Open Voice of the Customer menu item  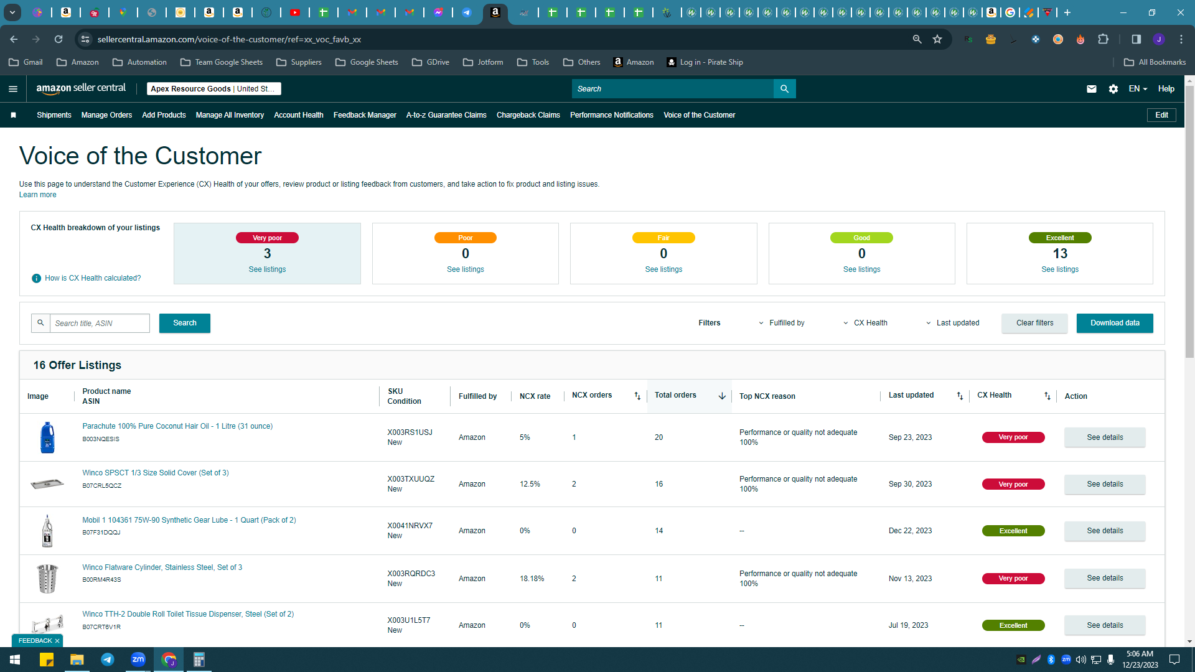click(699, 115)
